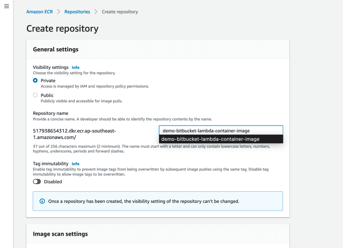This screenshot has height=248, width=343.
Task: Go to Amazon ECR breadcrumb link
Action: pos(39,12)
